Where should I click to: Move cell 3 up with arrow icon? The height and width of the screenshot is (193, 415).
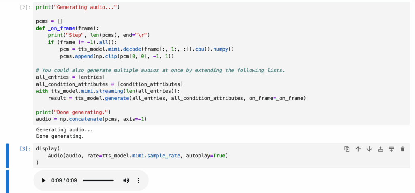[x=358, y=149]
